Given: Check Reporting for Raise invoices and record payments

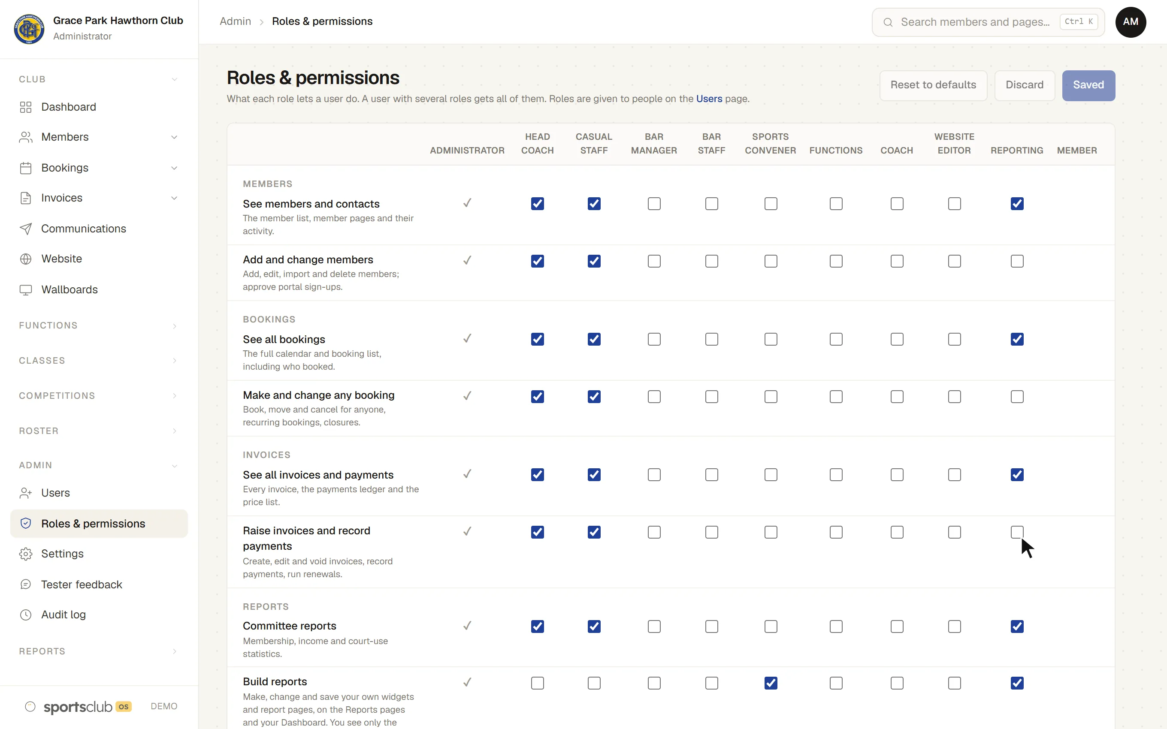Looking at the screenshot, I should coord(1017,532).
